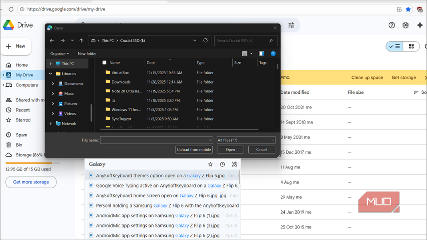Expand the Network tree node
The width and height of the screenshot is (427, 240).
tap(50, 124)
